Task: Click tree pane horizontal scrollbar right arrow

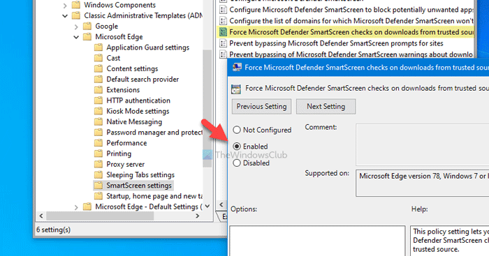Action: pyautogui.click(x=198, y=216)
